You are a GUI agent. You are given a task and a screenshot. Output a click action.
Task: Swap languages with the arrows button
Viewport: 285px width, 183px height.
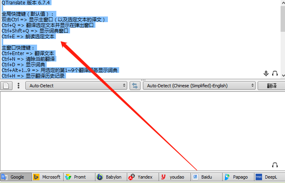135,86
